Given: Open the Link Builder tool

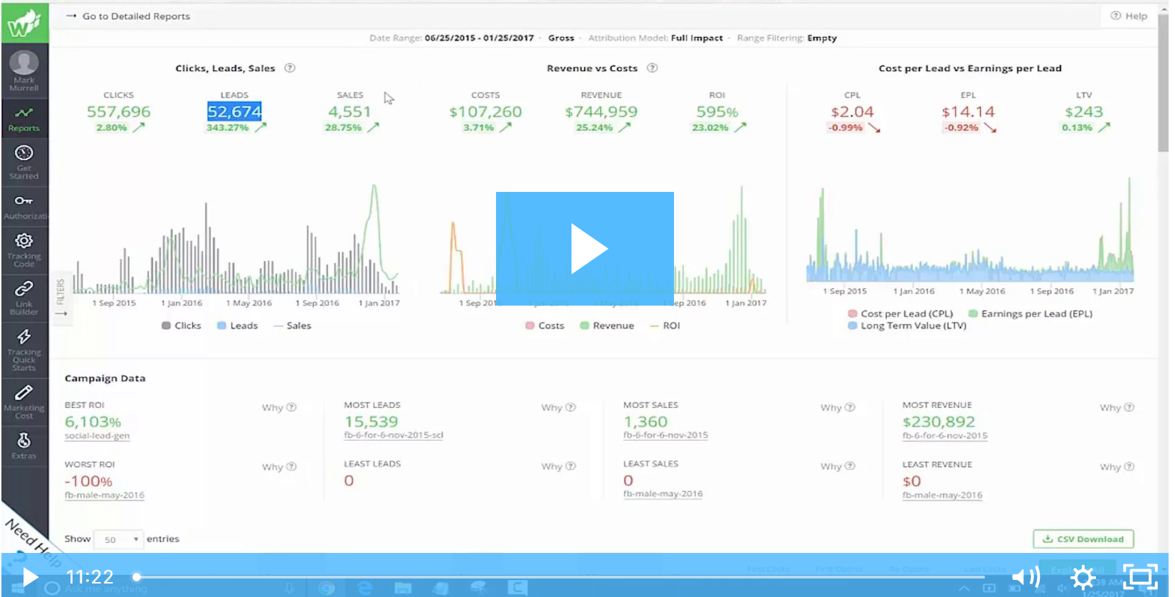Looking at the screenshot, I should pyautogui.click(x=24, y=297).
